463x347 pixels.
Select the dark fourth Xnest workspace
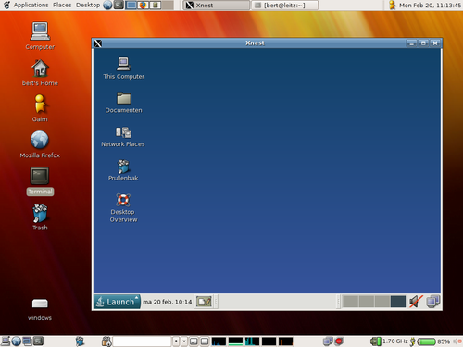pos(398,302)
